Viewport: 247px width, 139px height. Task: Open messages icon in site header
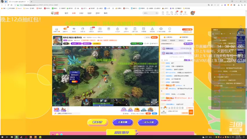point(181,12)
